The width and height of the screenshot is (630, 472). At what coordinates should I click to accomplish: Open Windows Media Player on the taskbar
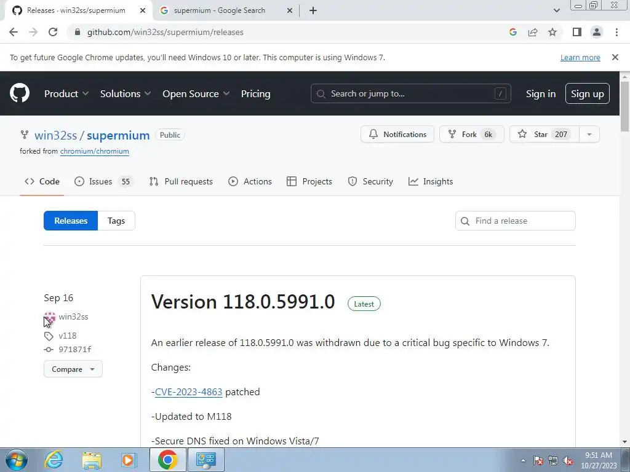[x=129, y=460]
